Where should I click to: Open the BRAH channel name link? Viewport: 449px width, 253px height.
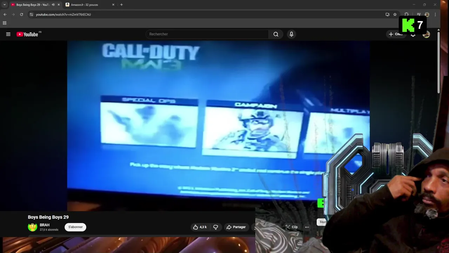[x=45, y=225]
